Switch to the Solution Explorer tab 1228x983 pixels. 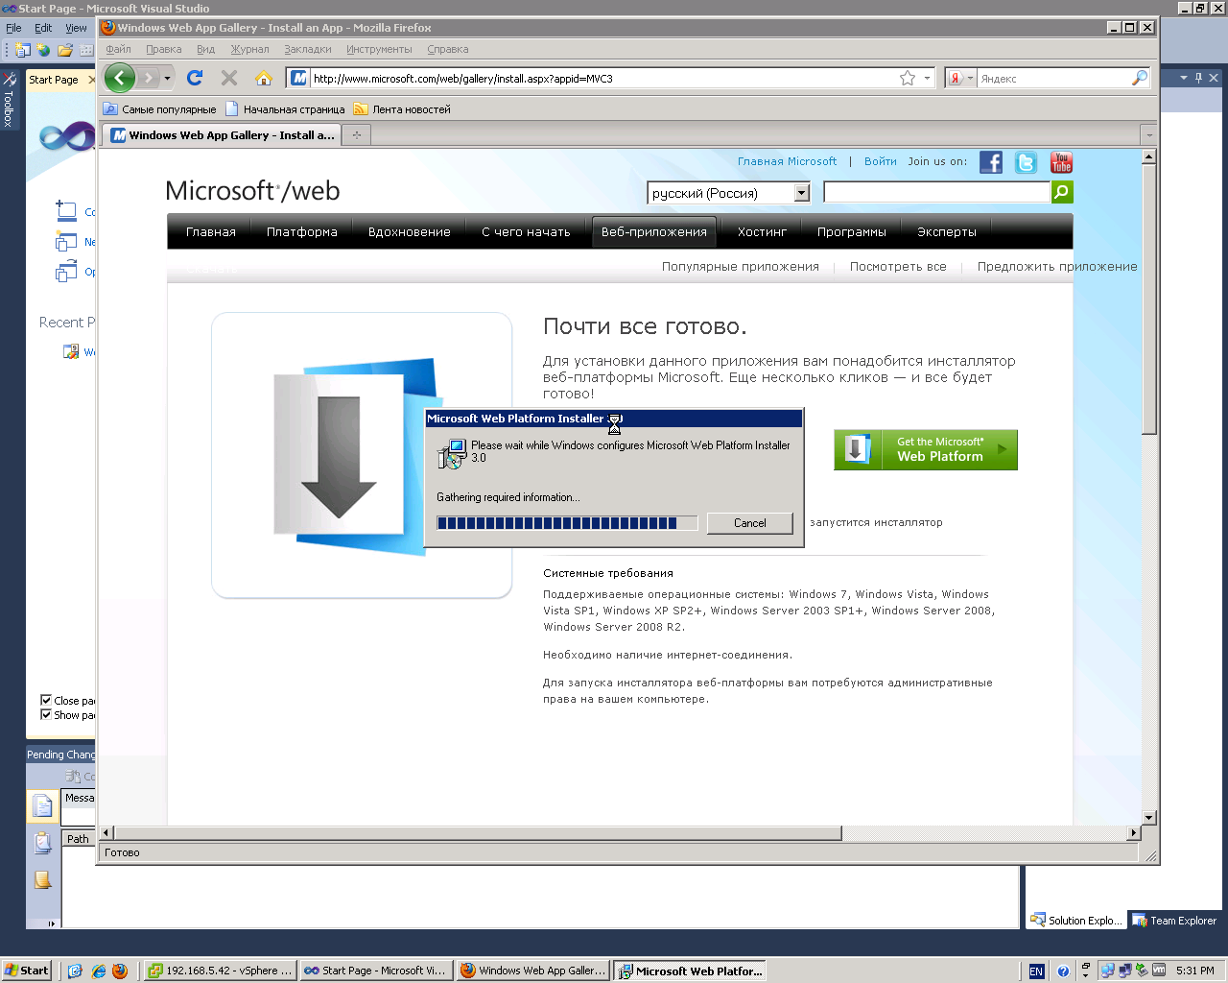1075,921
